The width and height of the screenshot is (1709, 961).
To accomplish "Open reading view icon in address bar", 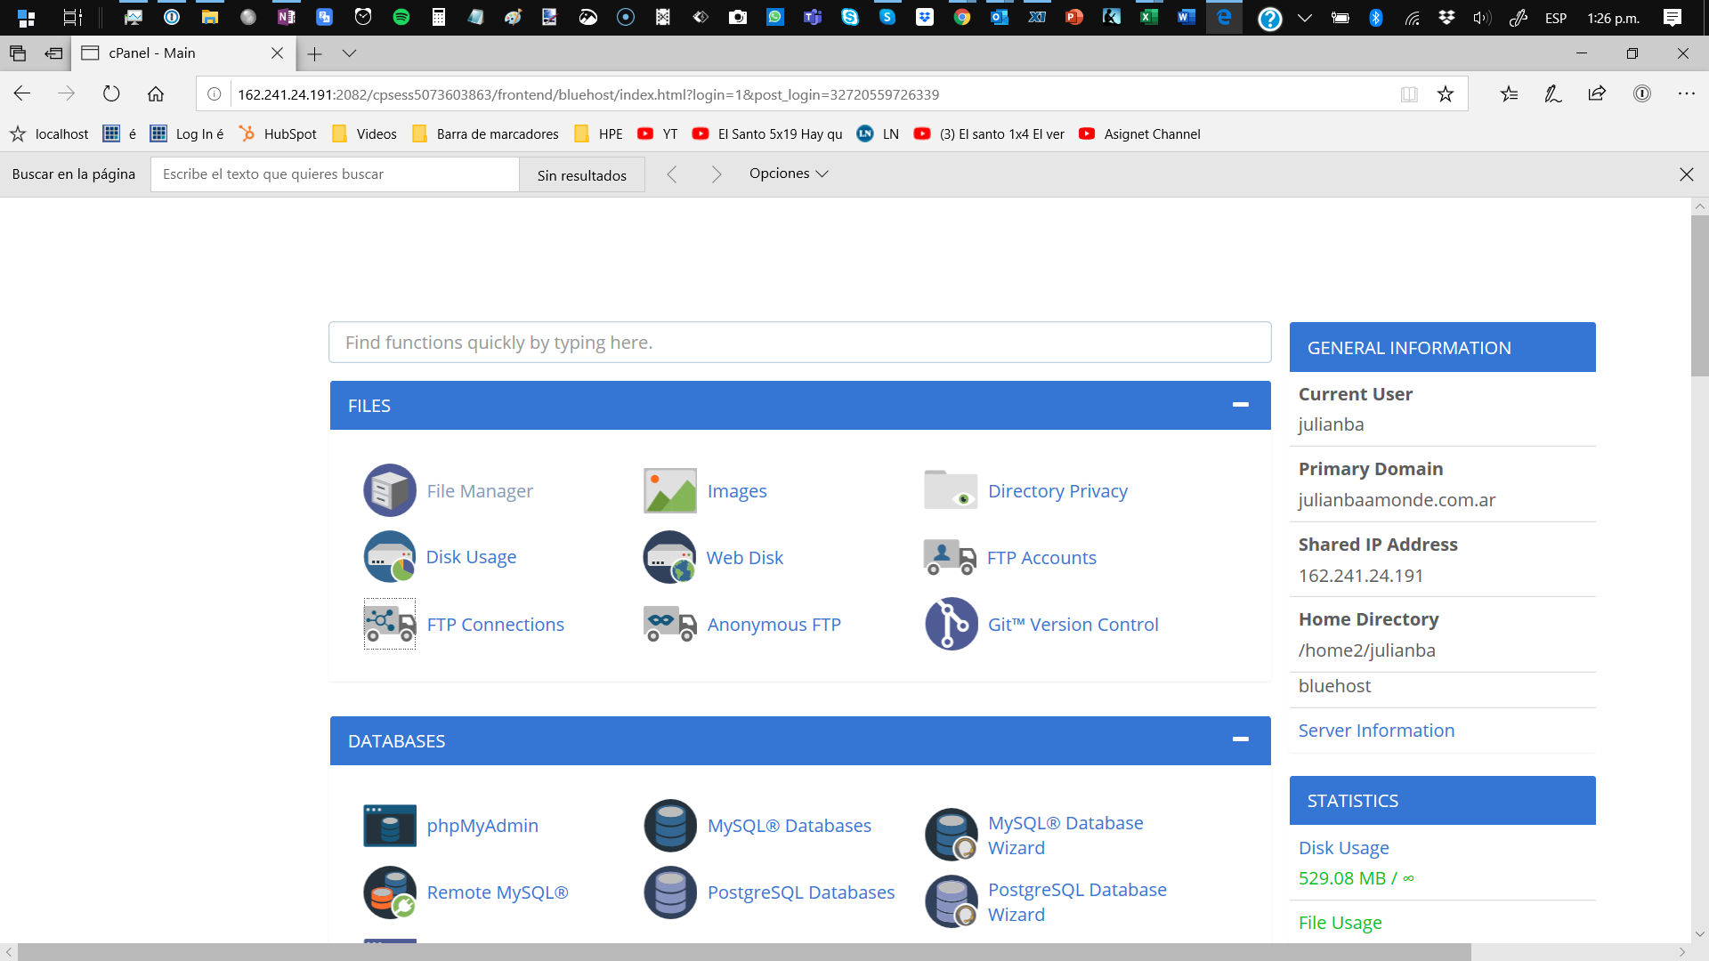I will (1409, 93).
